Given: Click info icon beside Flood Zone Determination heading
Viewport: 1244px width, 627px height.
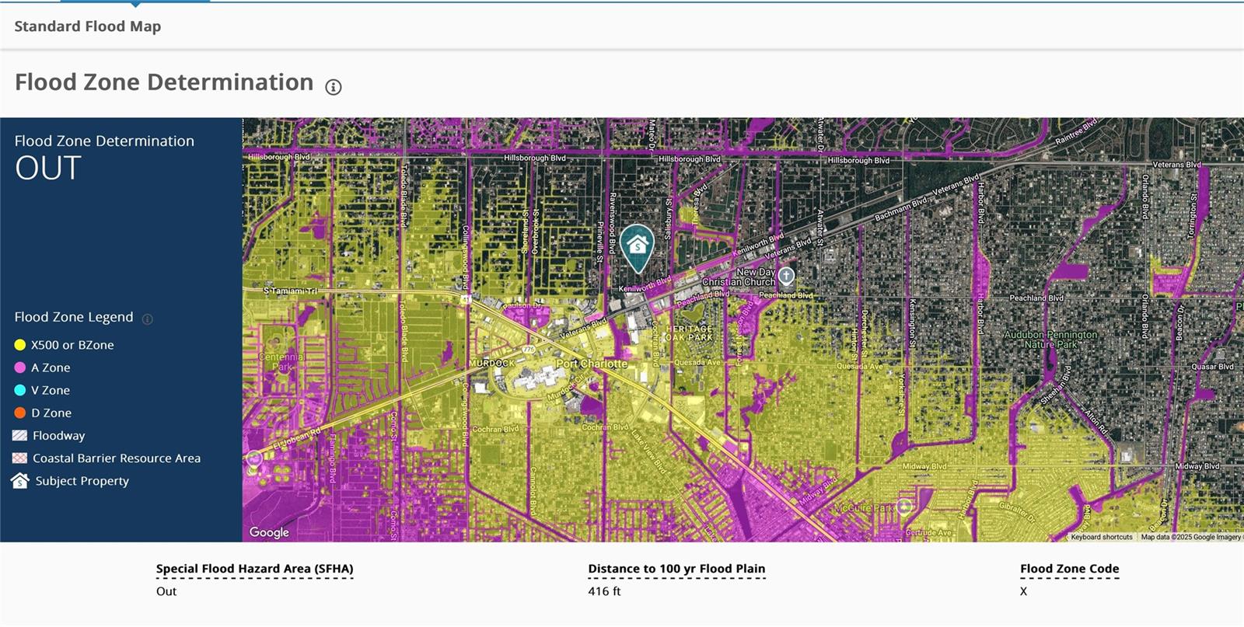Looking at the screenshot, I should [x=334, y=87].
